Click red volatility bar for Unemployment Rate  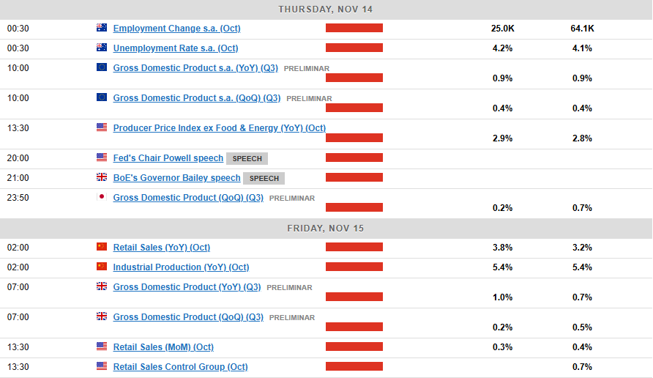pyautogui.click(x=354, y=48)
